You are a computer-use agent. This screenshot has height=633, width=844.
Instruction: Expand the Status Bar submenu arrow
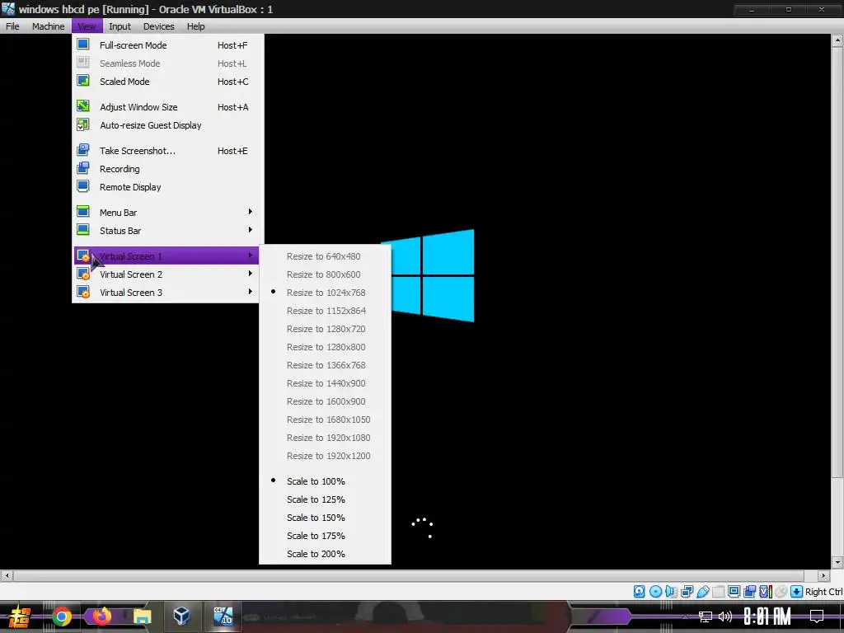(x=251, y=230)
